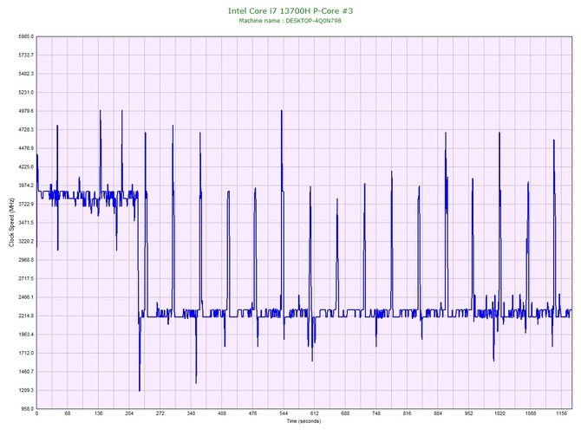Click the y-axis value 2968.8
The image size is (581, 436).
tap(26, 260)
